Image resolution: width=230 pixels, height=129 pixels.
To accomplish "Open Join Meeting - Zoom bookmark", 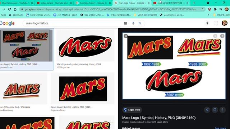I will [x=65, y=15].
